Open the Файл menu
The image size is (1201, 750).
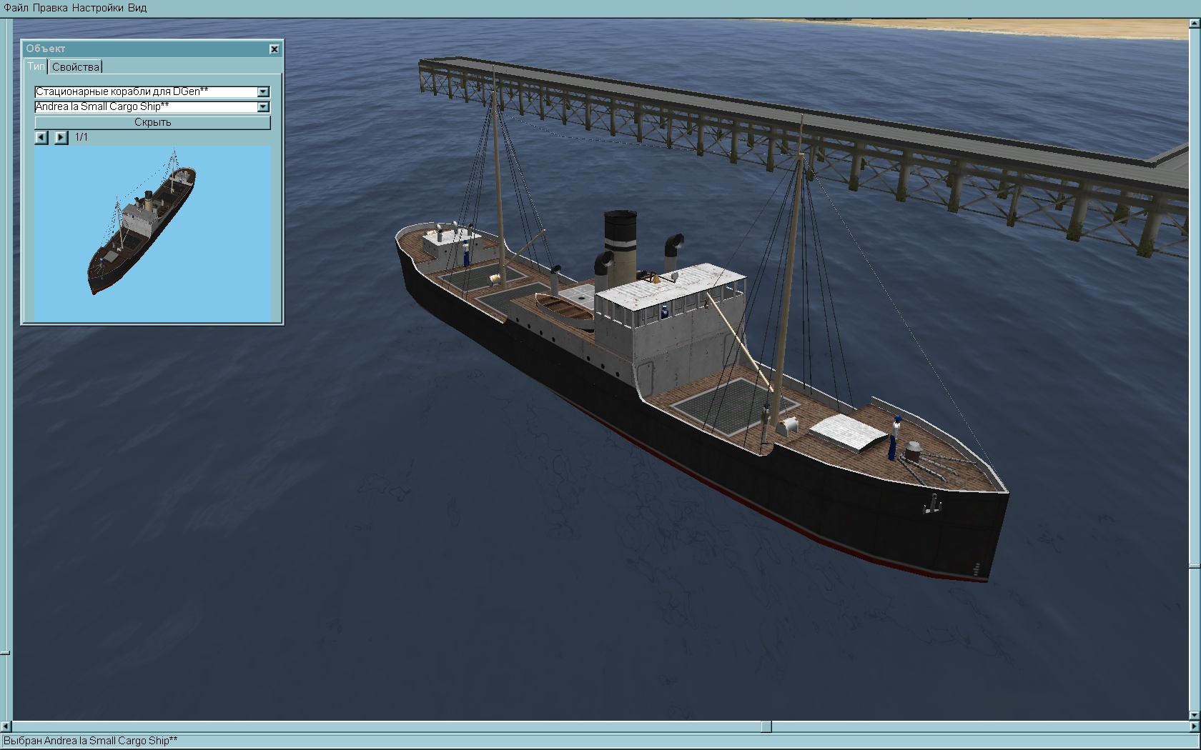[x=16, y=8]
